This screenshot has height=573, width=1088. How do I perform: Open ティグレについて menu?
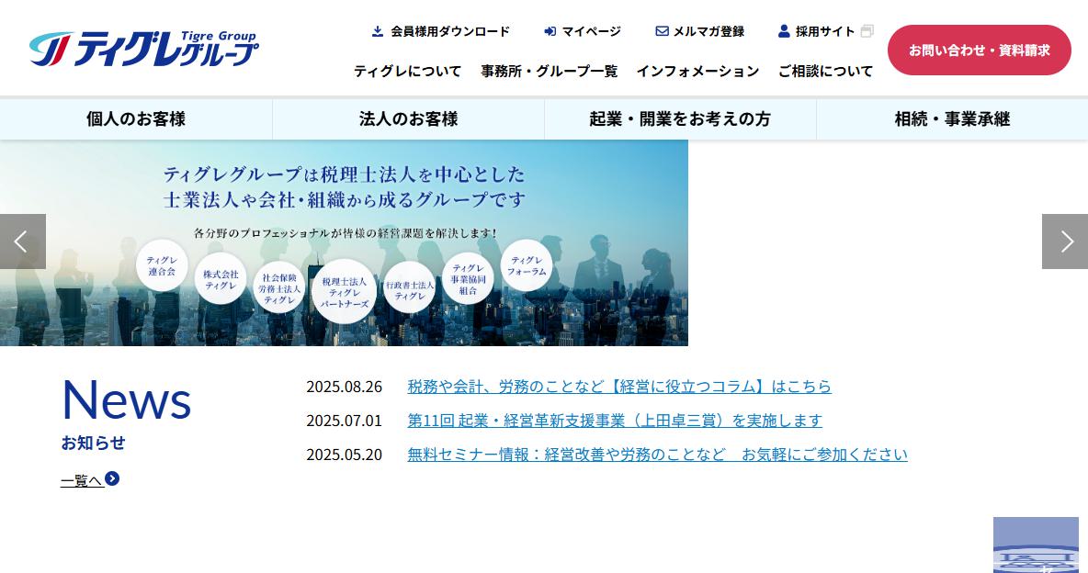pyautogui.click(x=407, y=72)
